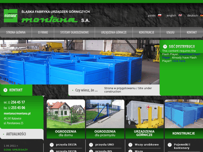Screen dimensions: 203x152
Task: Switch language to polski
Action: coord(152,16)
